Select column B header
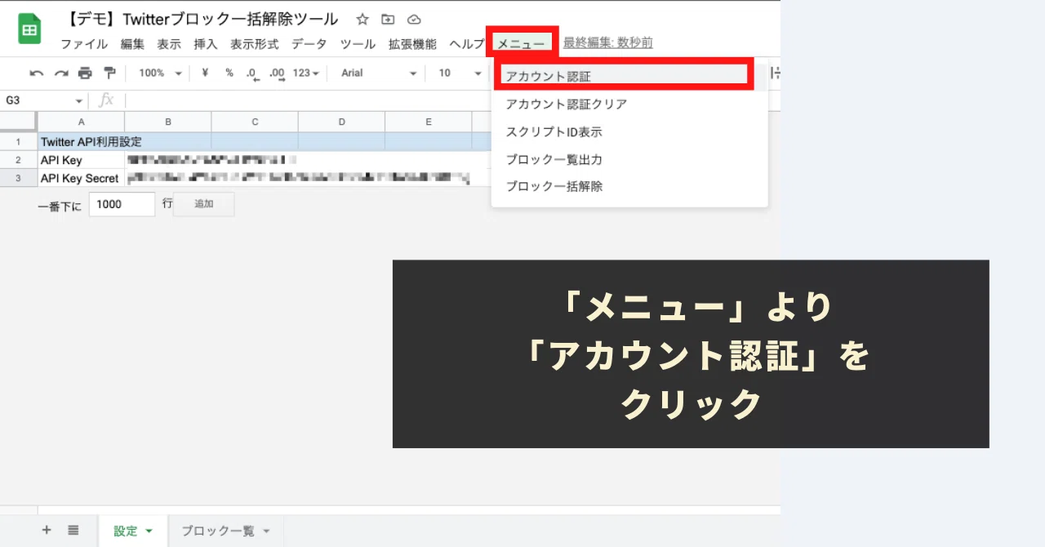1045x547 pixels. coord(168,122)
